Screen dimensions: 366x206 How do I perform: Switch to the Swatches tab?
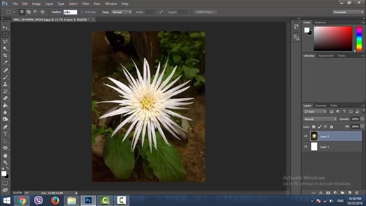[320, 22]
